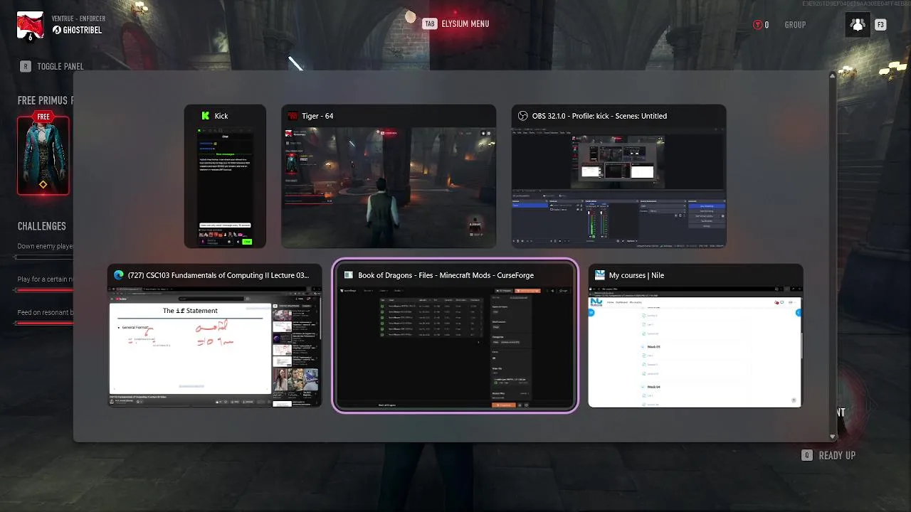Click the Microsoft Edge icon beside CSC103
The height and width of the screenshot is (512, 911).
pyautogui.click(x=119, y=275)
